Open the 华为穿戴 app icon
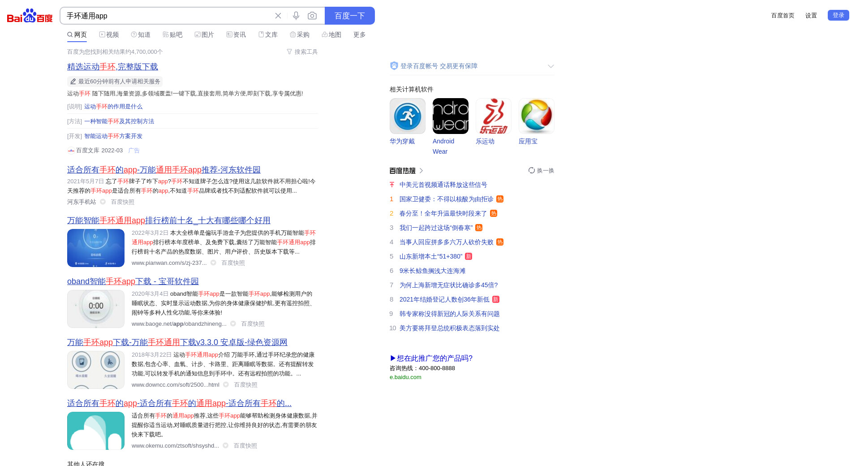The height and width of the screenshot is (466, 860). point(407,116)
